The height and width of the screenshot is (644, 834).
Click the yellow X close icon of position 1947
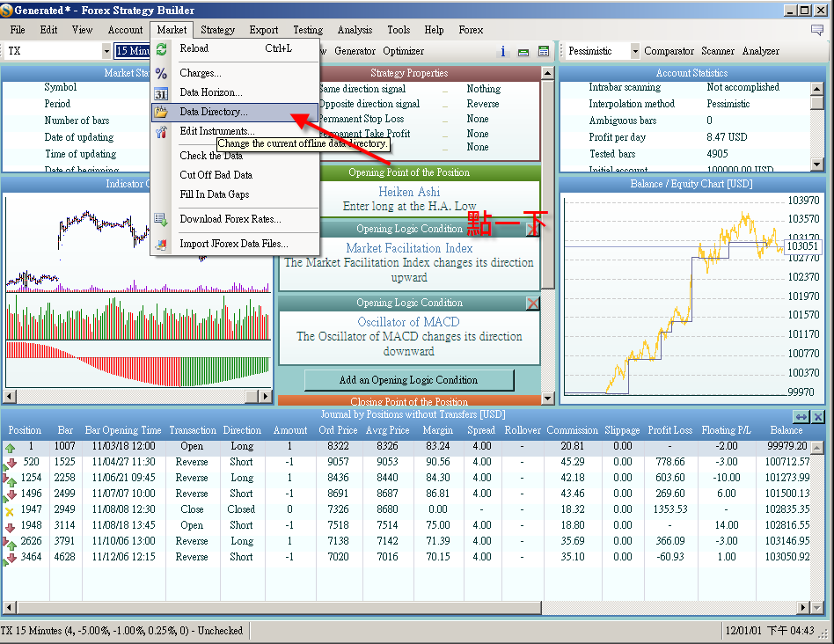10,511
